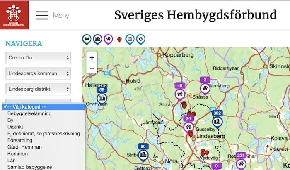Click the house marker labeled 2
The image size is (290, 170).
(x=205, y=88)
